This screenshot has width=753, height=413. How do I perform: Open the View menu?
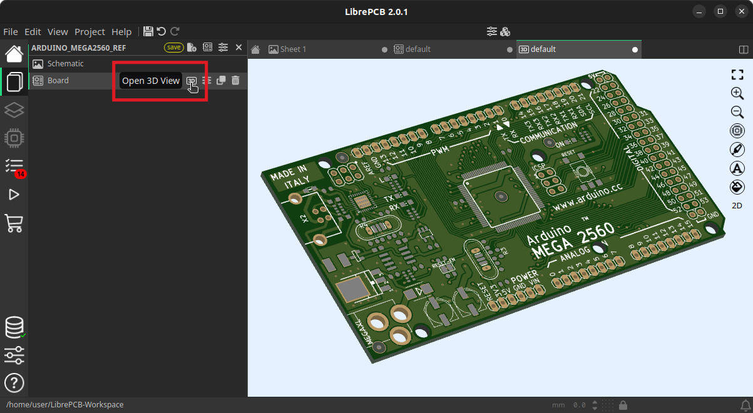point(58,32)
